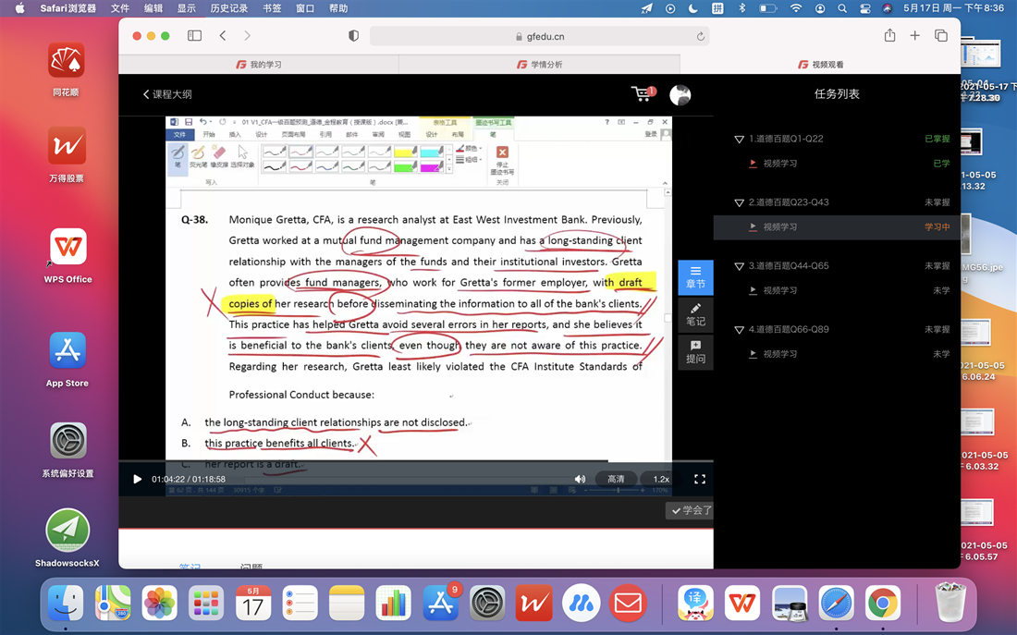Open the user profile avatar
This screenshot has width=1017, height=635.
click(x=680, y=94)
